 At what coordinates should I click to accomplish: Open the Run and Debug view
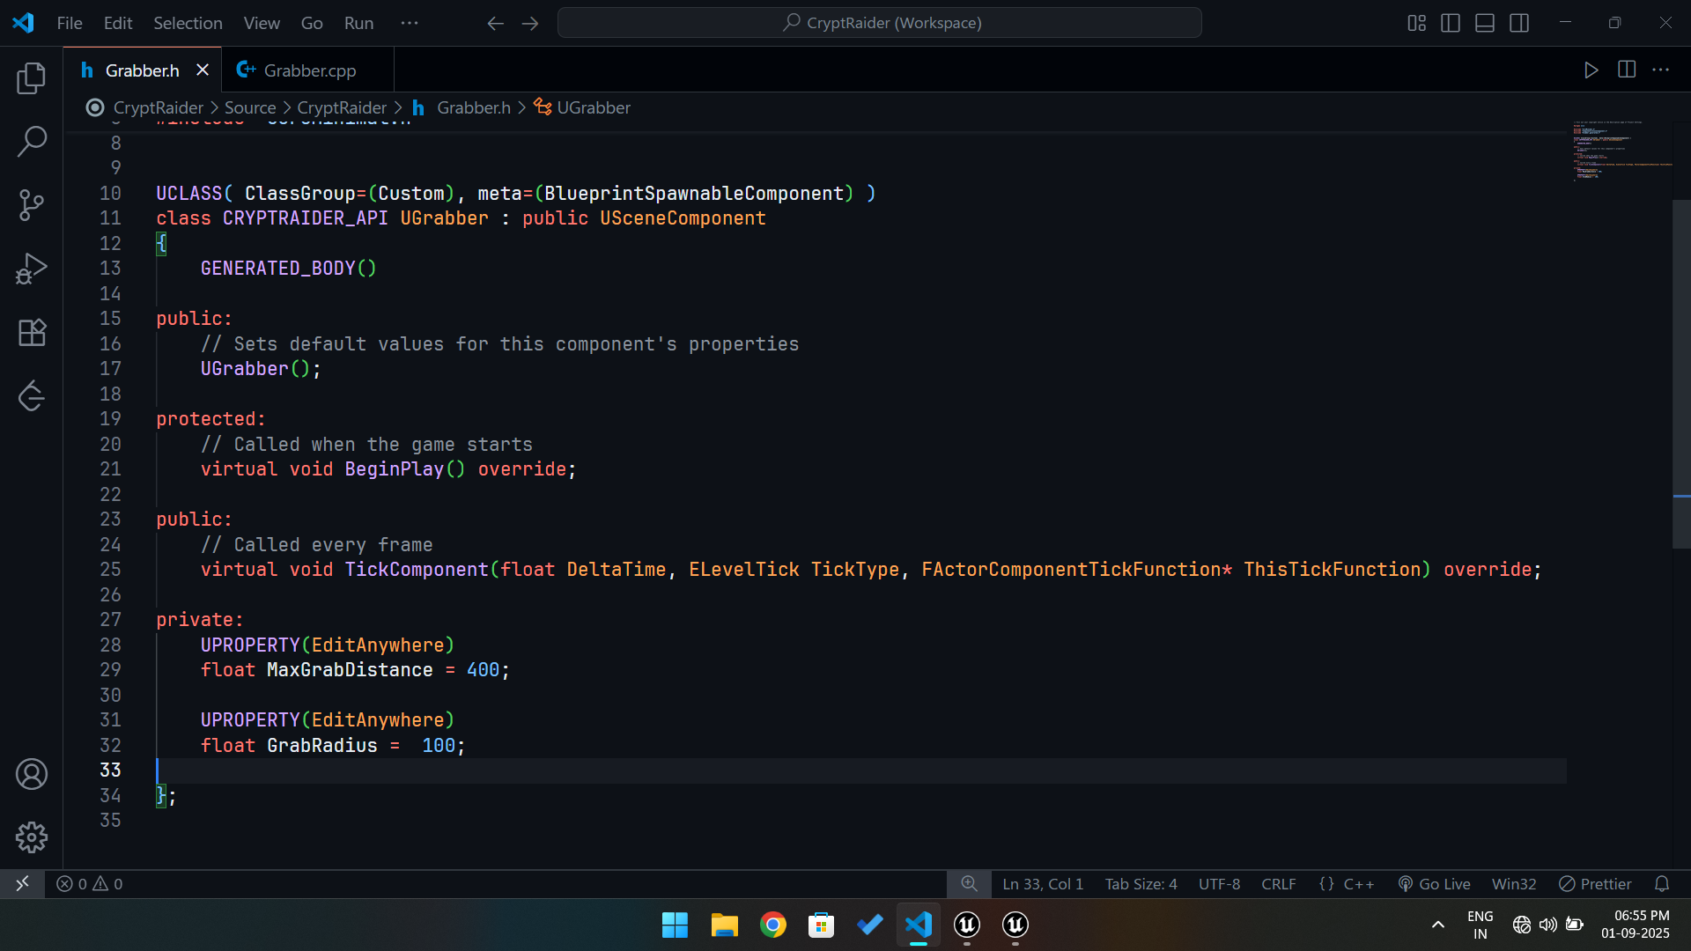pos(32,269)
